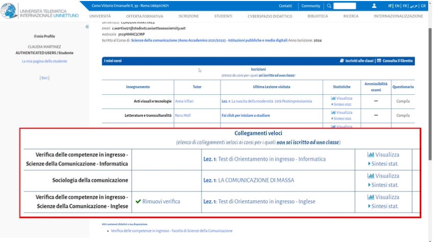
Task: Click the Esci logout link
Action: click(45, 78)
